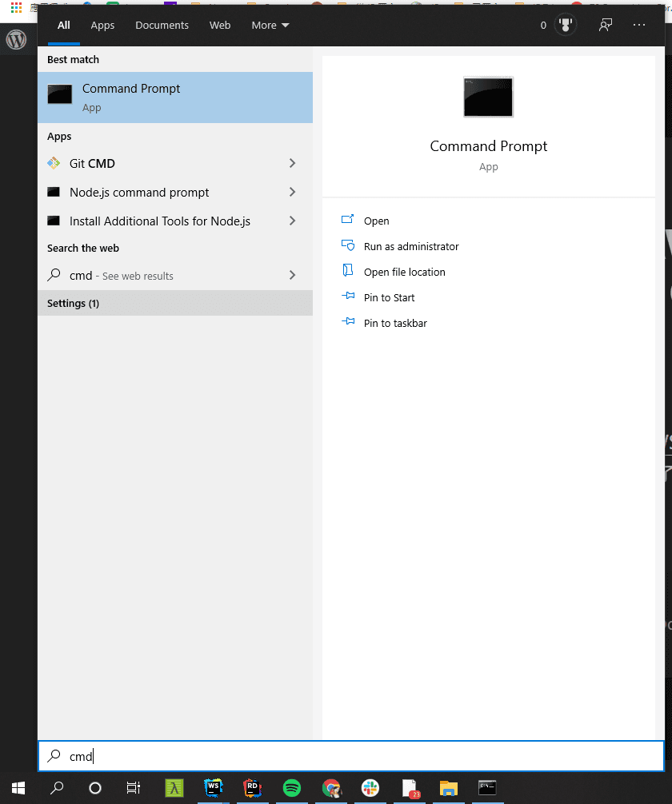Open WebStorm from the taskbar

[214, 788]
